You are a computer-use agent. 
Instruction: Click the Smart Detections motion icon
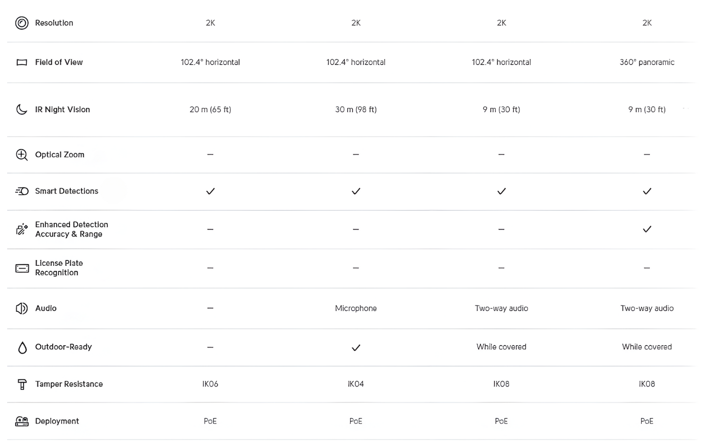coord(22,191)
